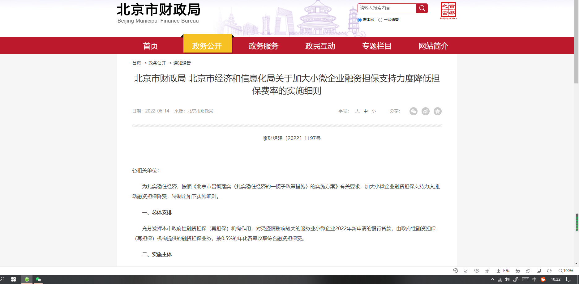Focus the 请输入搜索内容 search field
This screenshot has width=579, height=284.
[x=387, y=8]
